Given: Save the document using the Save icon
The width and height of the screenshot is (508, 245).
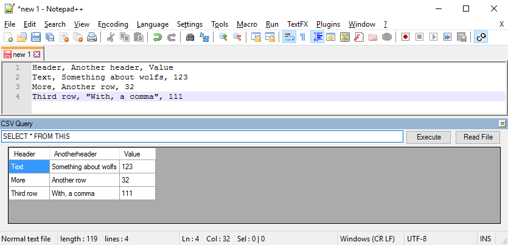Looking at the screenshot, I should (36, 37).
